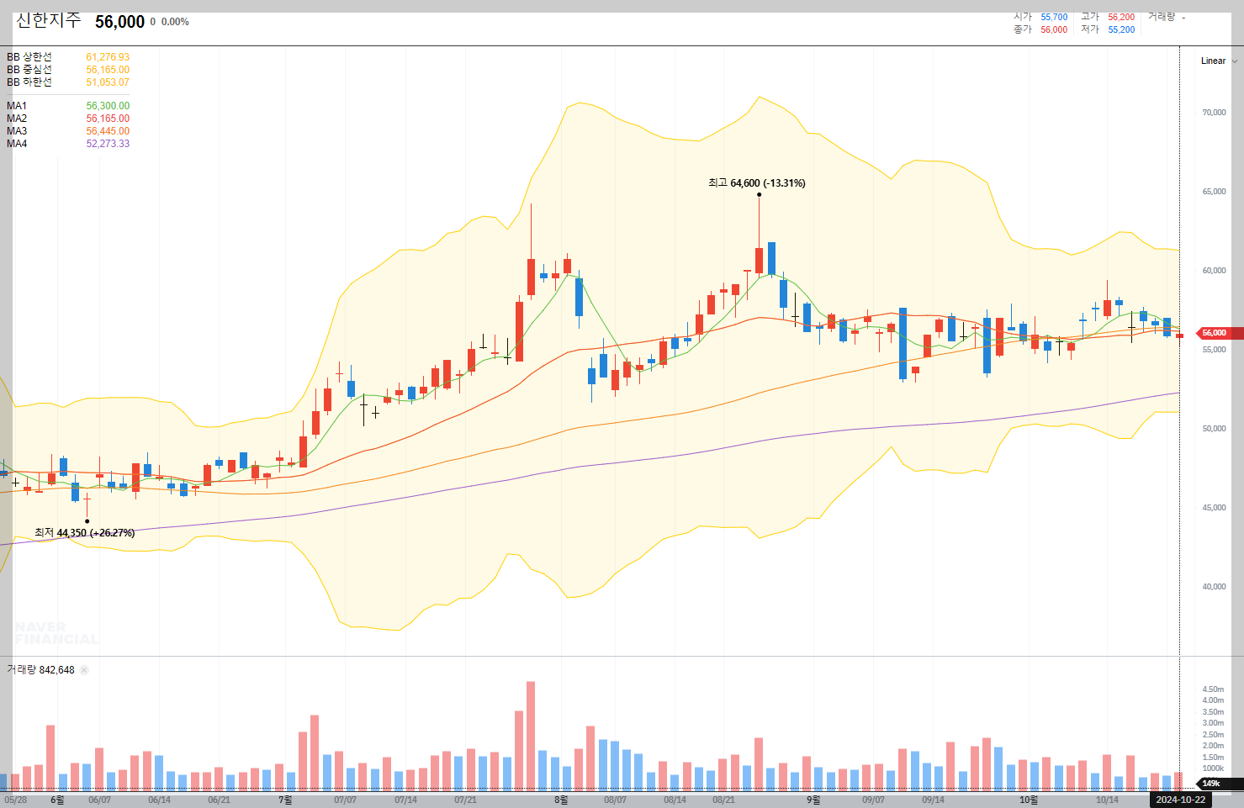Select the MA2 legend label
The image size is (1244, 808).
(17, 119)
